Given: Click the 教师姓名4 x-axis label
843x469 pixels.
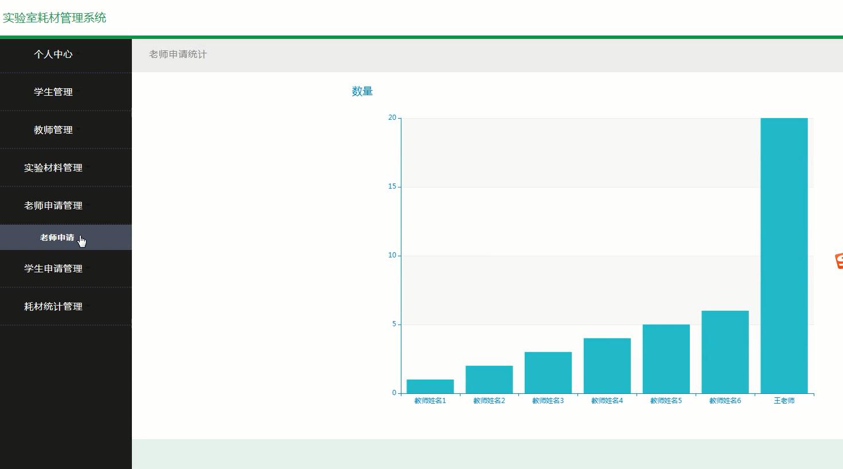Looking at the screenshot, I should coord(607,401).
